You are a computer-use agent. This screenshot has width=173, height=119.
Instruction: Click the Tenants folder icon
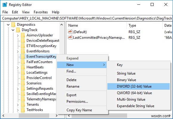tap(23, 105)
